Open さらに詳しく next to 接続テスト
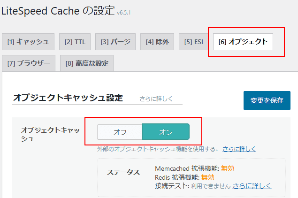Viewport: 298px width, 198px height. click(x=252, y=186)
